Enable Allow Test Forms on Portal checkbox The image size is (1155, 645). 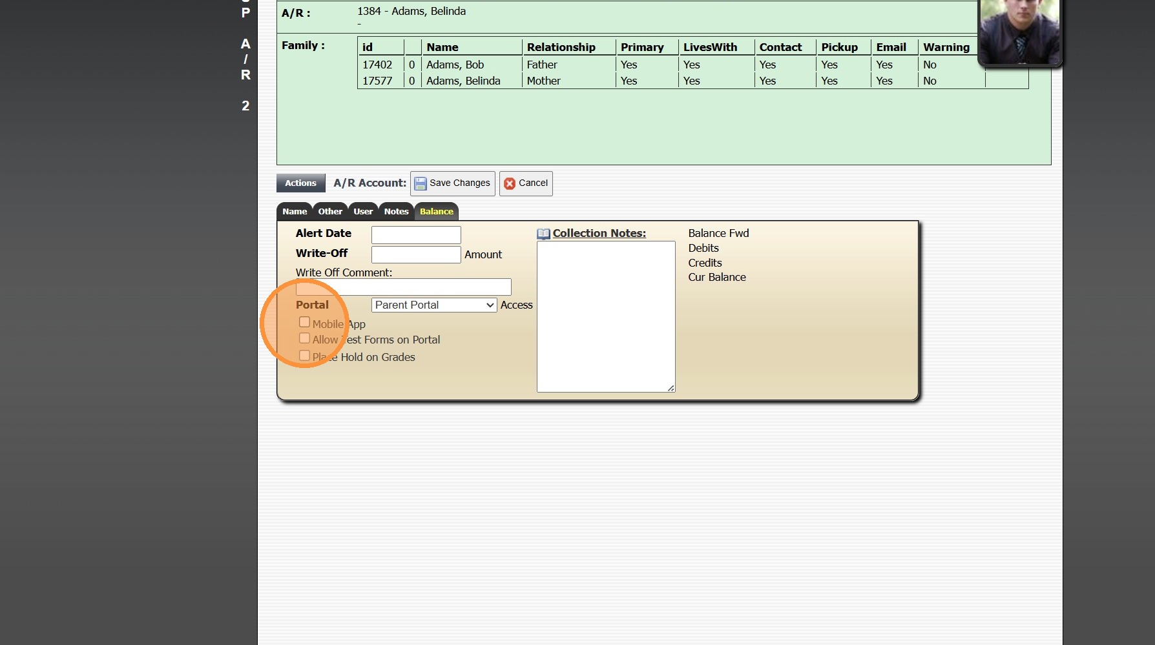[x=304, y=338]
